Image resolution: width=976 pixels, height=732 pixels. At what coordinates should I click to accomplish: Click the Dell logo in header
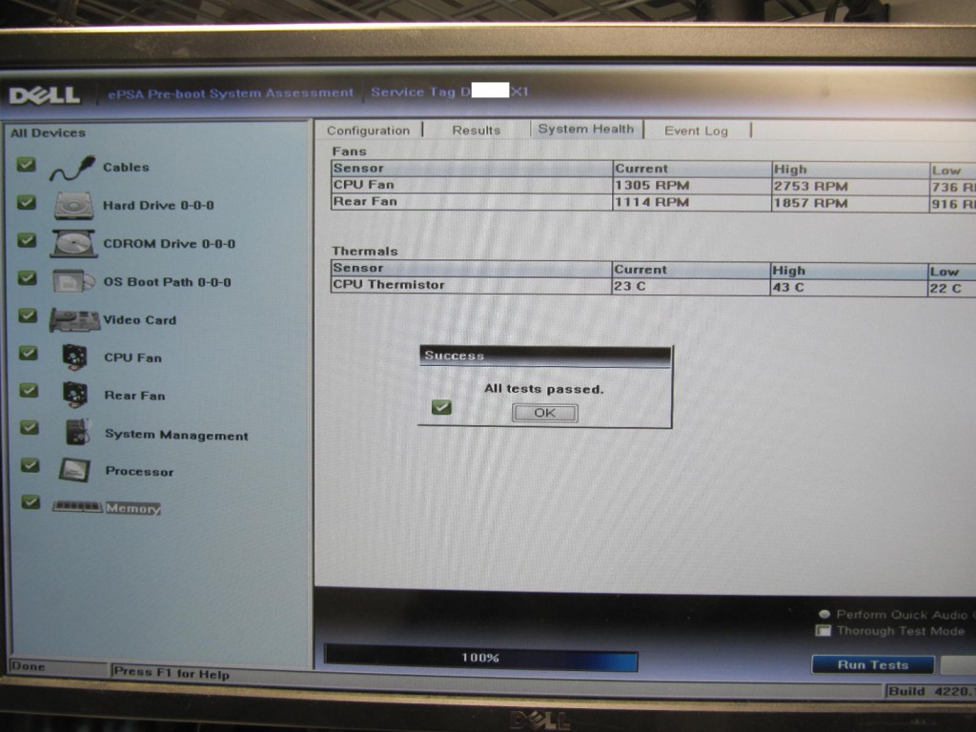44,95
